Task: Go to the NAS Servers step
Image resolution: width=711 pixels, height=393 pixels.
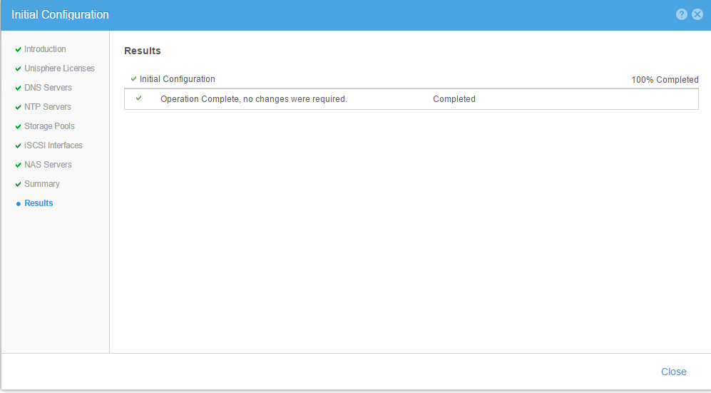Action: [48, 165]
